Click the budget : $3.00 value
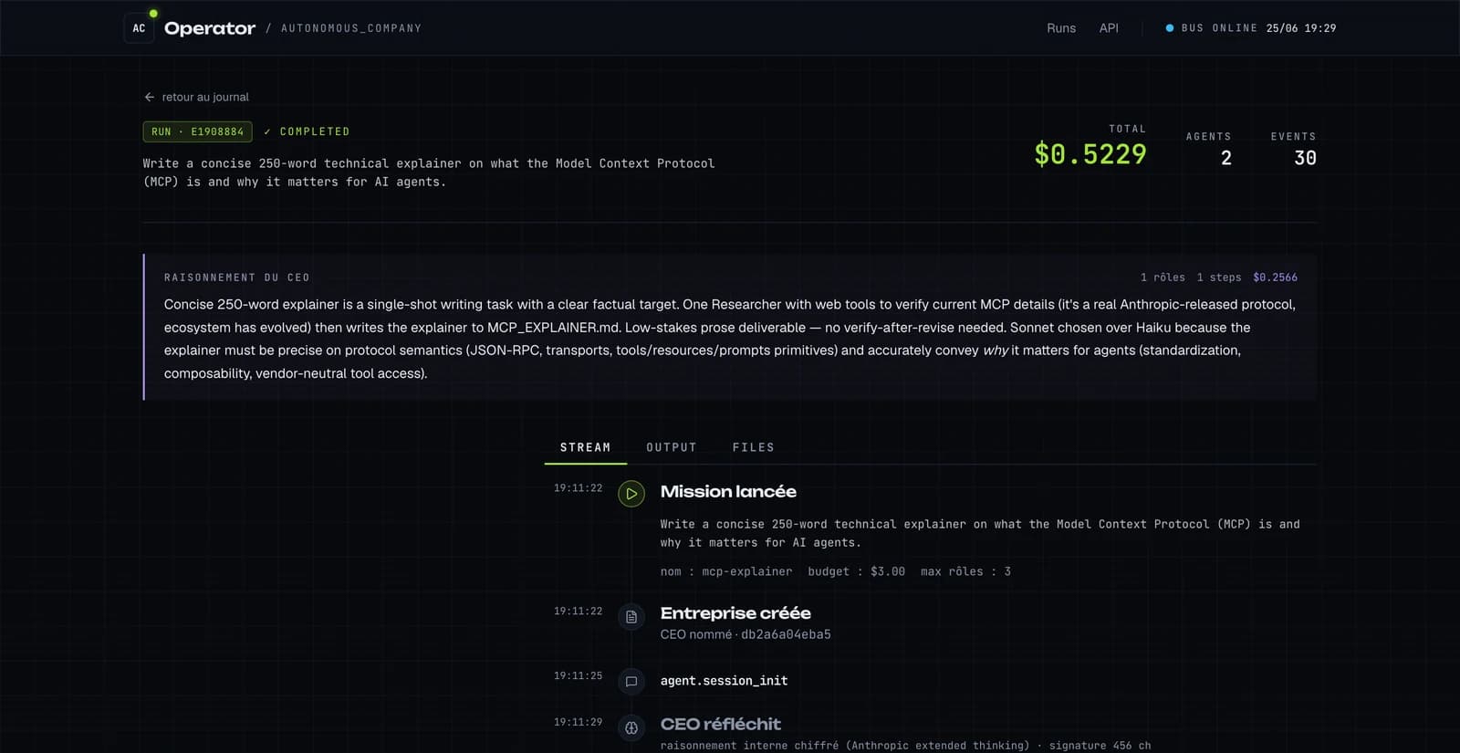Image resolution: width=1460 pixels, height=753 pixels. tap(857, 571)
